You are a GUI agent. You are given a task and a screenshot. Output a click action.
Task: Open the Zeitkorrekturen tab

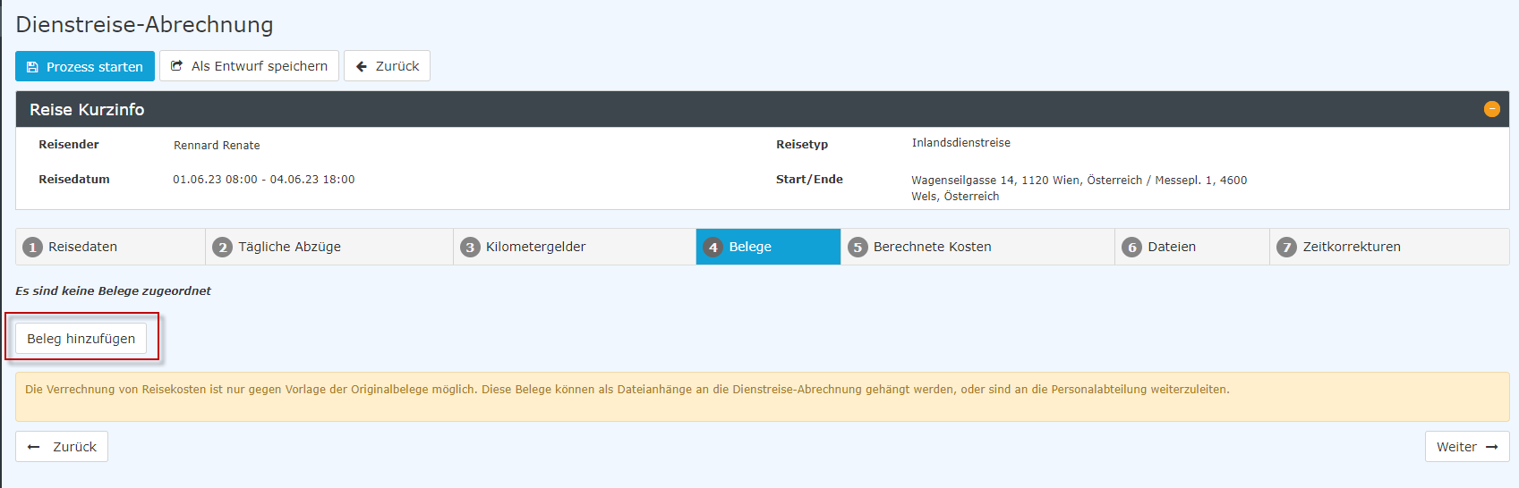coord(1389,247)
